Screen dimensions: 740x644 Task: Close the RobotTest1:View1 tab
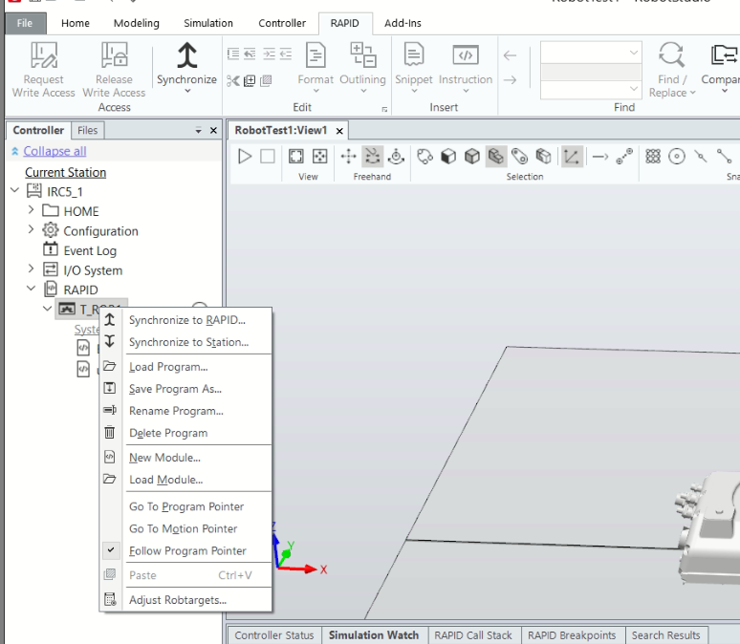point(339,131)
